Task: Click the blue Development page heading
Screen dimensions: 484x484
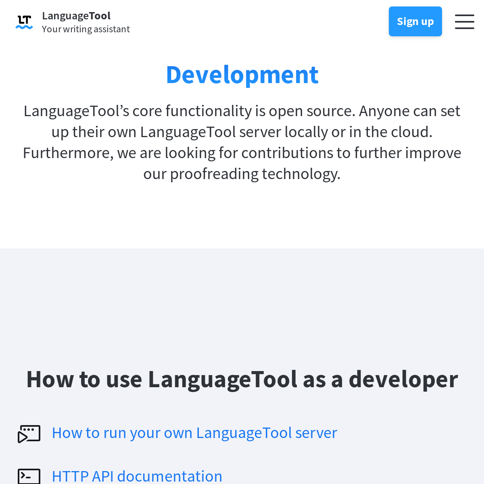Action: tap(242, 75)
